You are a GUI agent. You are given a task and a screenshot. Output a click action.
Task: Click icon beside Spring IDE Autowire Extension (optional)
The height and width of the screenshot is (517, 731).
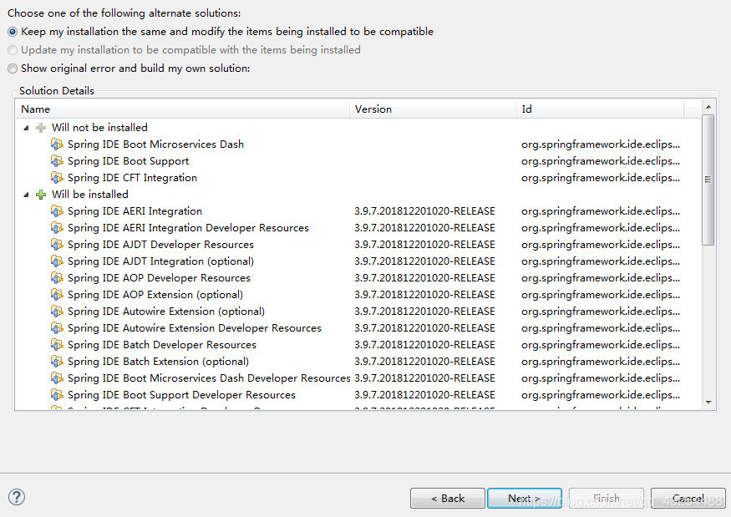click(57, 312)
